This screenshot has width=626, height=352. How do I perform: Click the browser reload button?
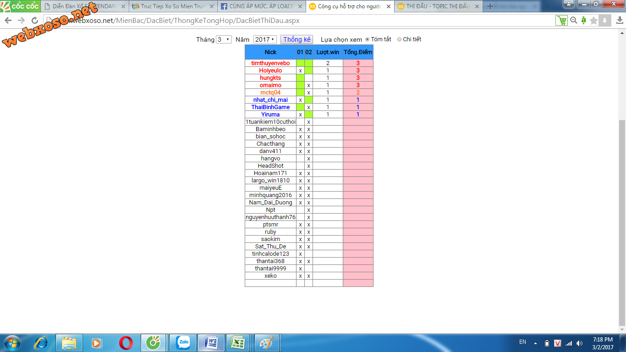(35, 21)
